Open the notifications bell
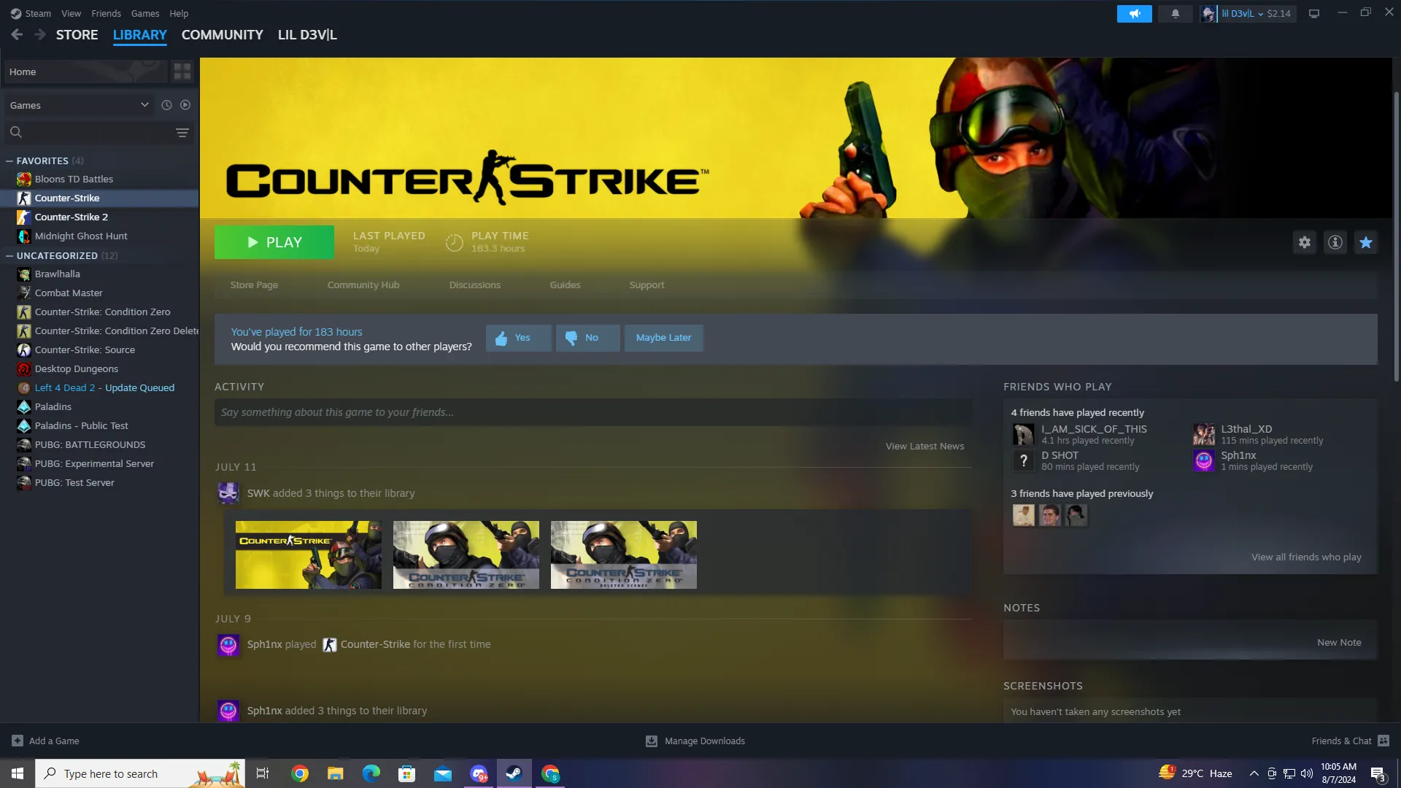This screenshot has height=788, width=1401. click(1176, 14)
